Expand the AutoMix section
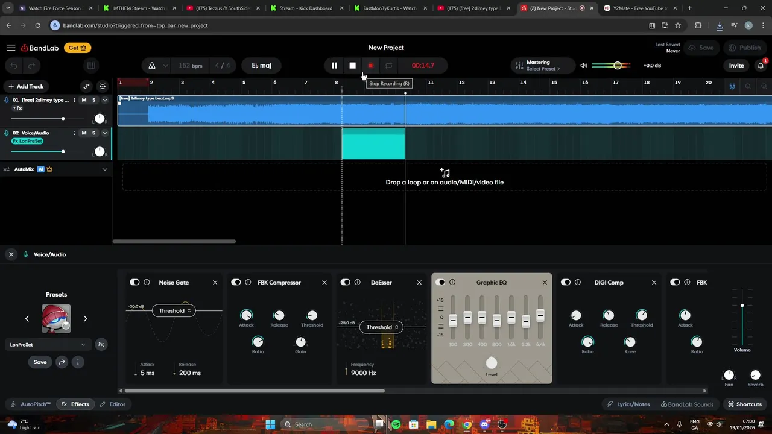The width and height of the screenshot is (772, 434). 104,169
